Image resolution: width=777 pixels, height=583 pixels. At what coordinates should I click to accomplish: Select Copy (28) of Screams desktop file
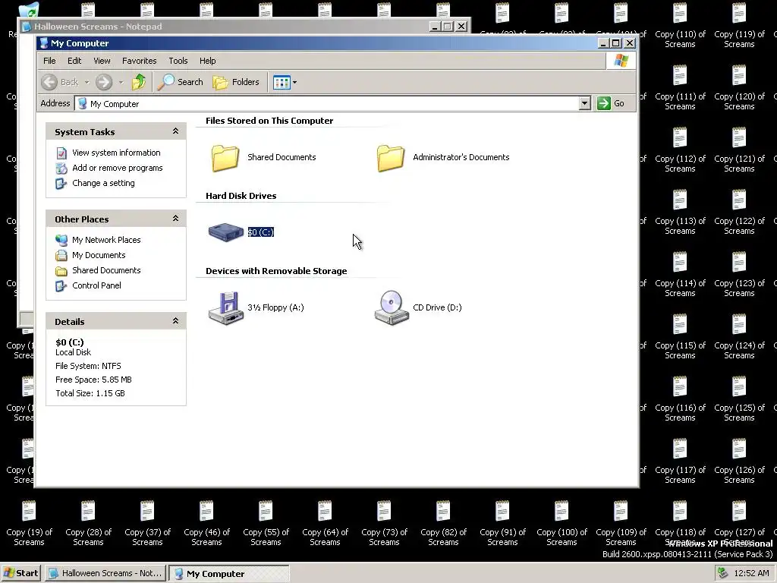88,524
